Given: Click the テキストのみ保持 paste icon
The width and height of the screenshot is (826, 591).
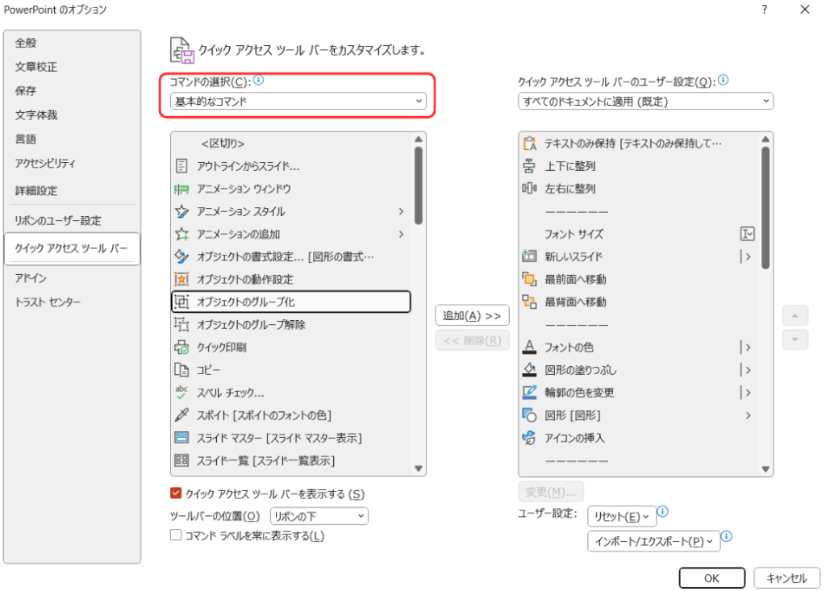Looking at the screenshot, I should pyautogui.click(x=529, y=144).
